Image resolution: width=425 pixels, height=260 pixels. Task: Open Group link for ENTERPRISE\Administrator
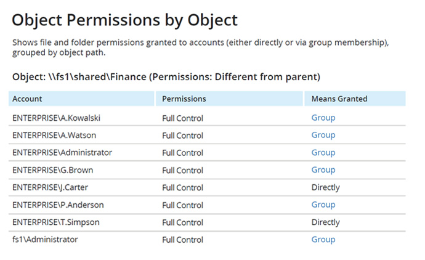pos(323,153)
